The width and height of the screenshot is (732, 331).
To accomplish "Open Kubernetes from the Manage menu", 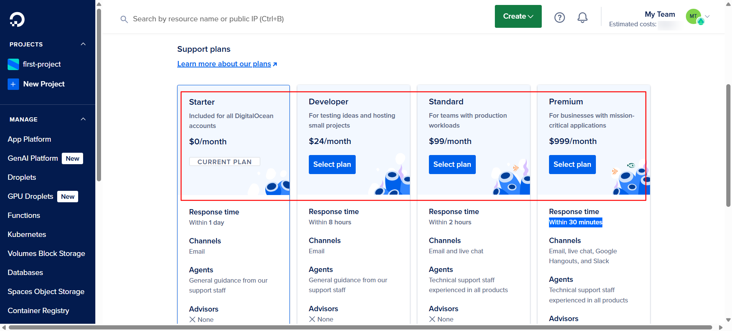I will [27, 235].
